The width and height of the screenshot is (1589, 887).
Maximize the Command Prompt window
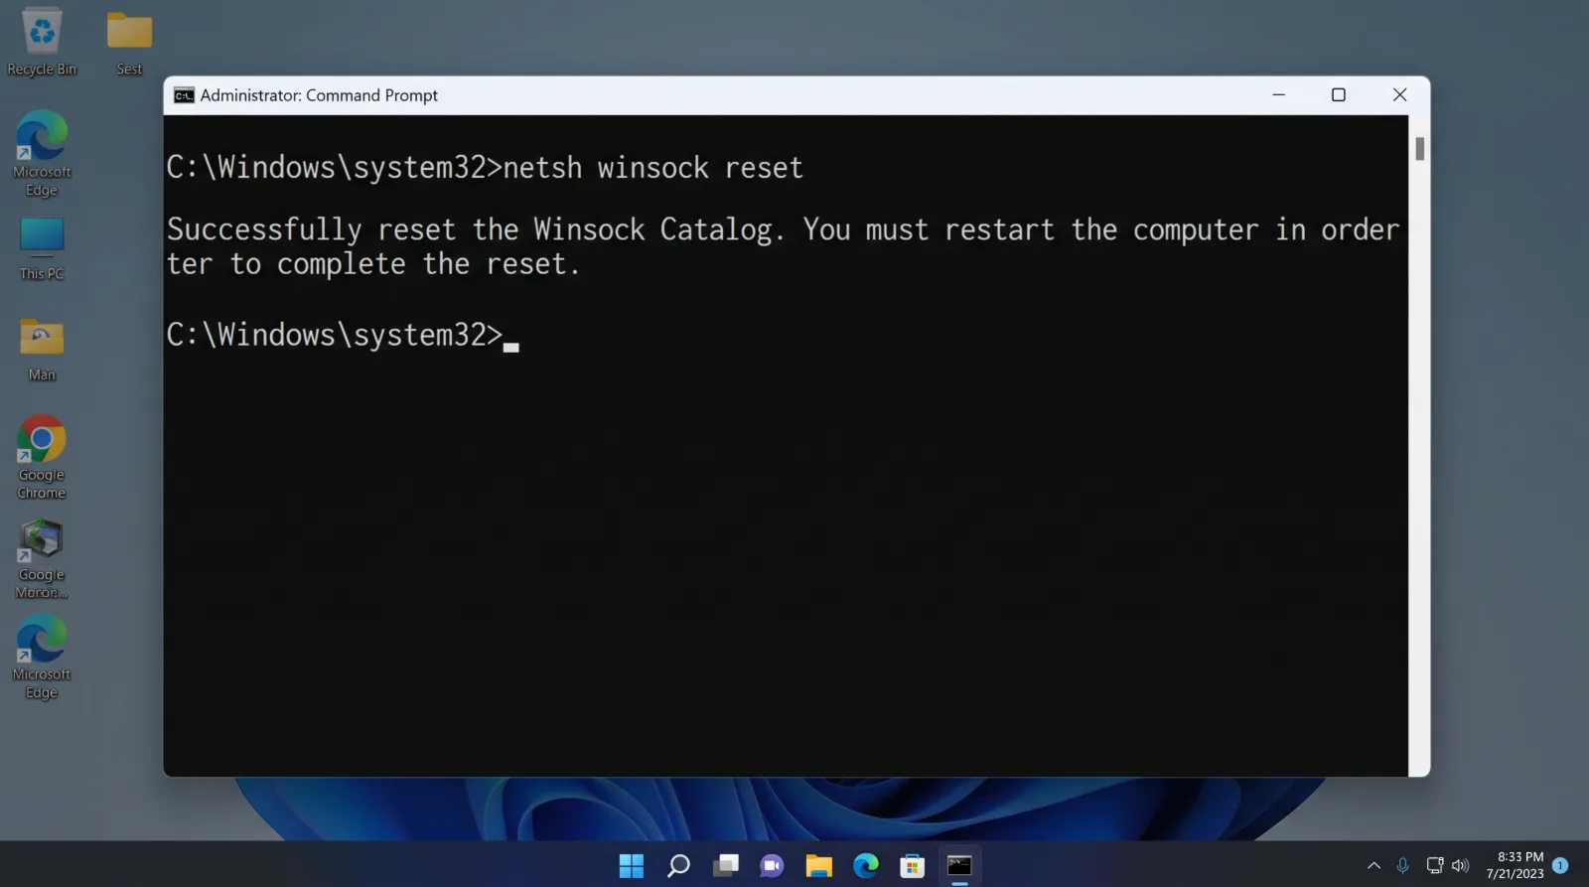coord(1339,95)
